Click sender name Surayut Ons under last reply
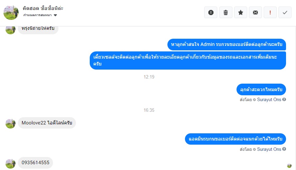Viewport: 296px width, 170px height. [269, 149]
